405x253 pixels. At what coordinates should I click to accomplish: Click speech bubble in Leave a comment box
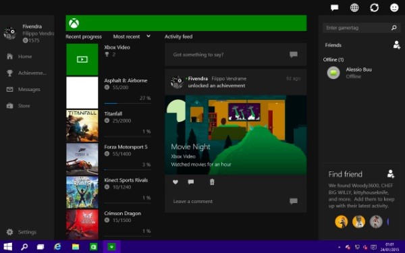(294, 201)
